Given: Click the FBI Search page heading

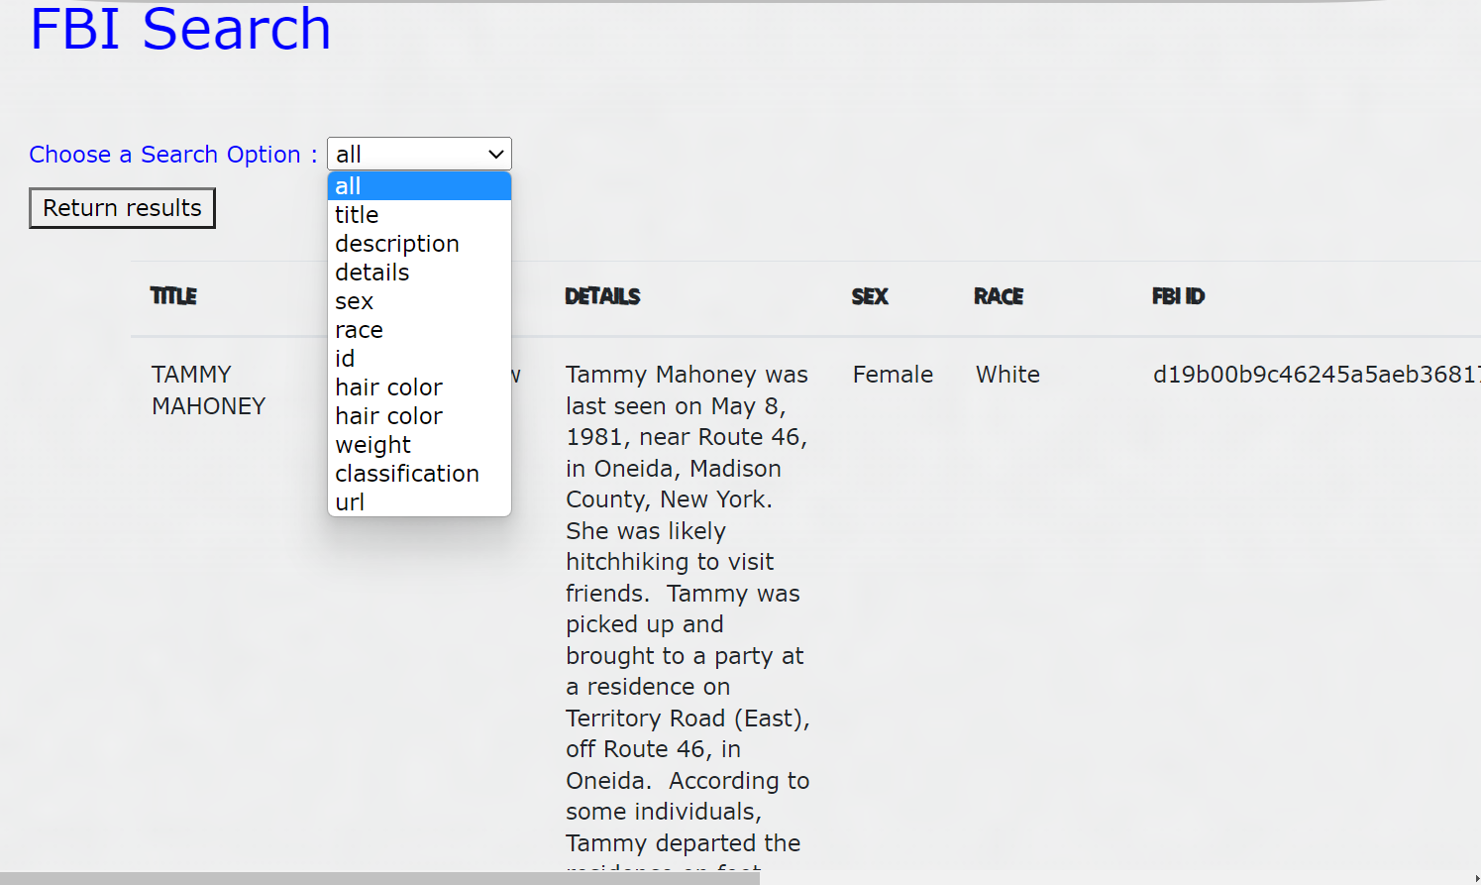Looking at the screenshot, I should coord(180,29).
